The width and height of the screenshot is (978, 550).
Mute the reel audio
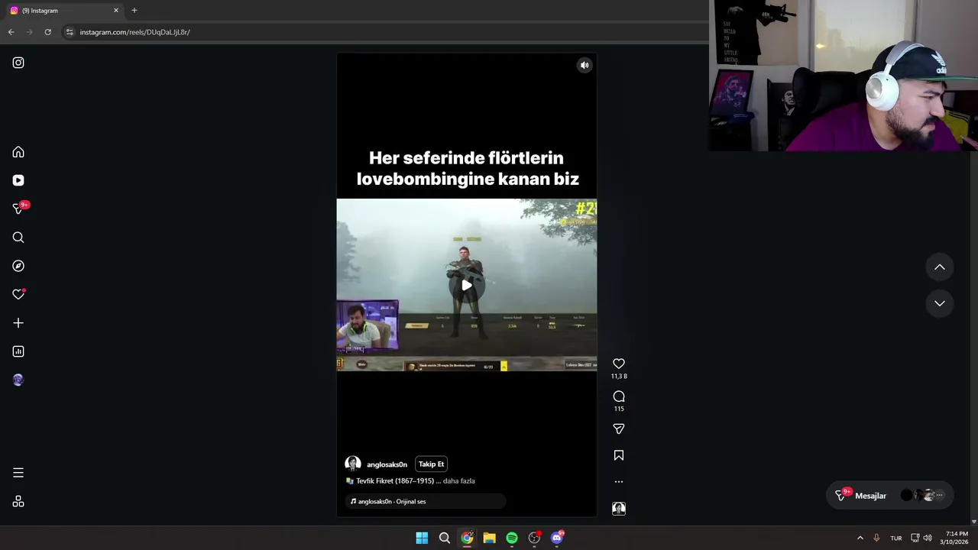(x=585, y=66)
